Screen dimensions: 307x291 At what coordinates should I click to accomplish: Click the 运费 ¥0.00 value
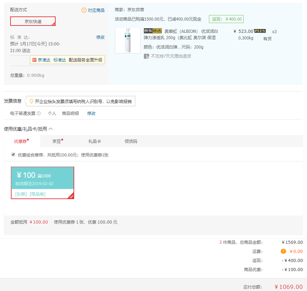pyautogui.click(x=296, y=251)
